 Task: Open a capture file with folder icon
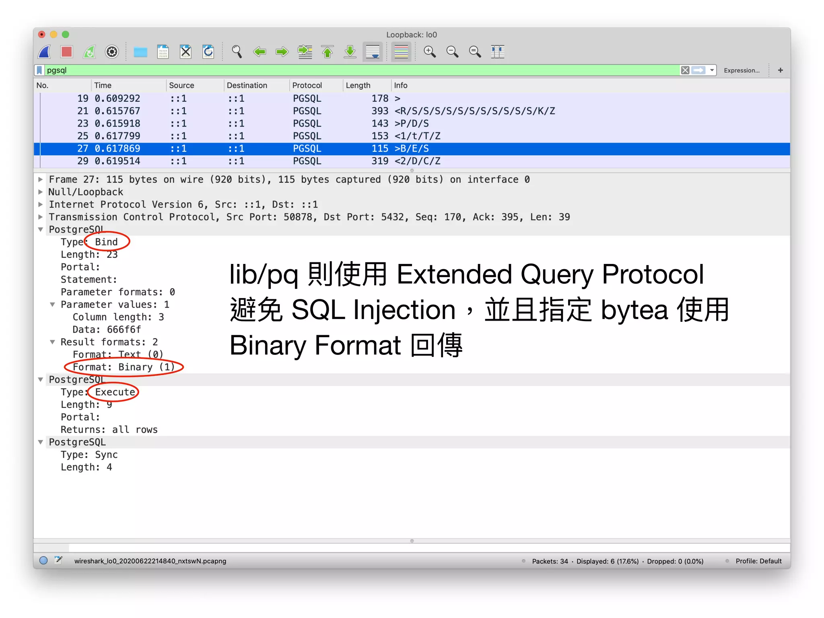tap(140, 52)
